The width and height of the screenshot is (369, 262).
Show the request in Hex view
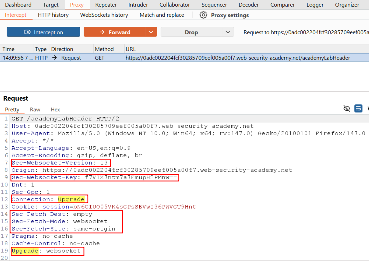pos(55,109)
